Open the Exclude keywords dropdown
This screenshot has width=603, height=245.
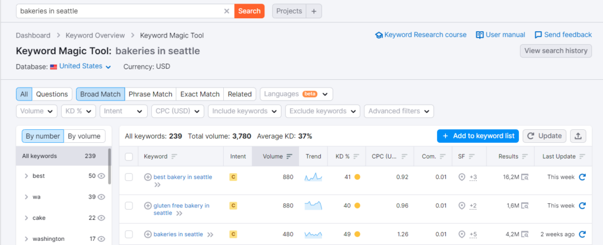point(322,111)
